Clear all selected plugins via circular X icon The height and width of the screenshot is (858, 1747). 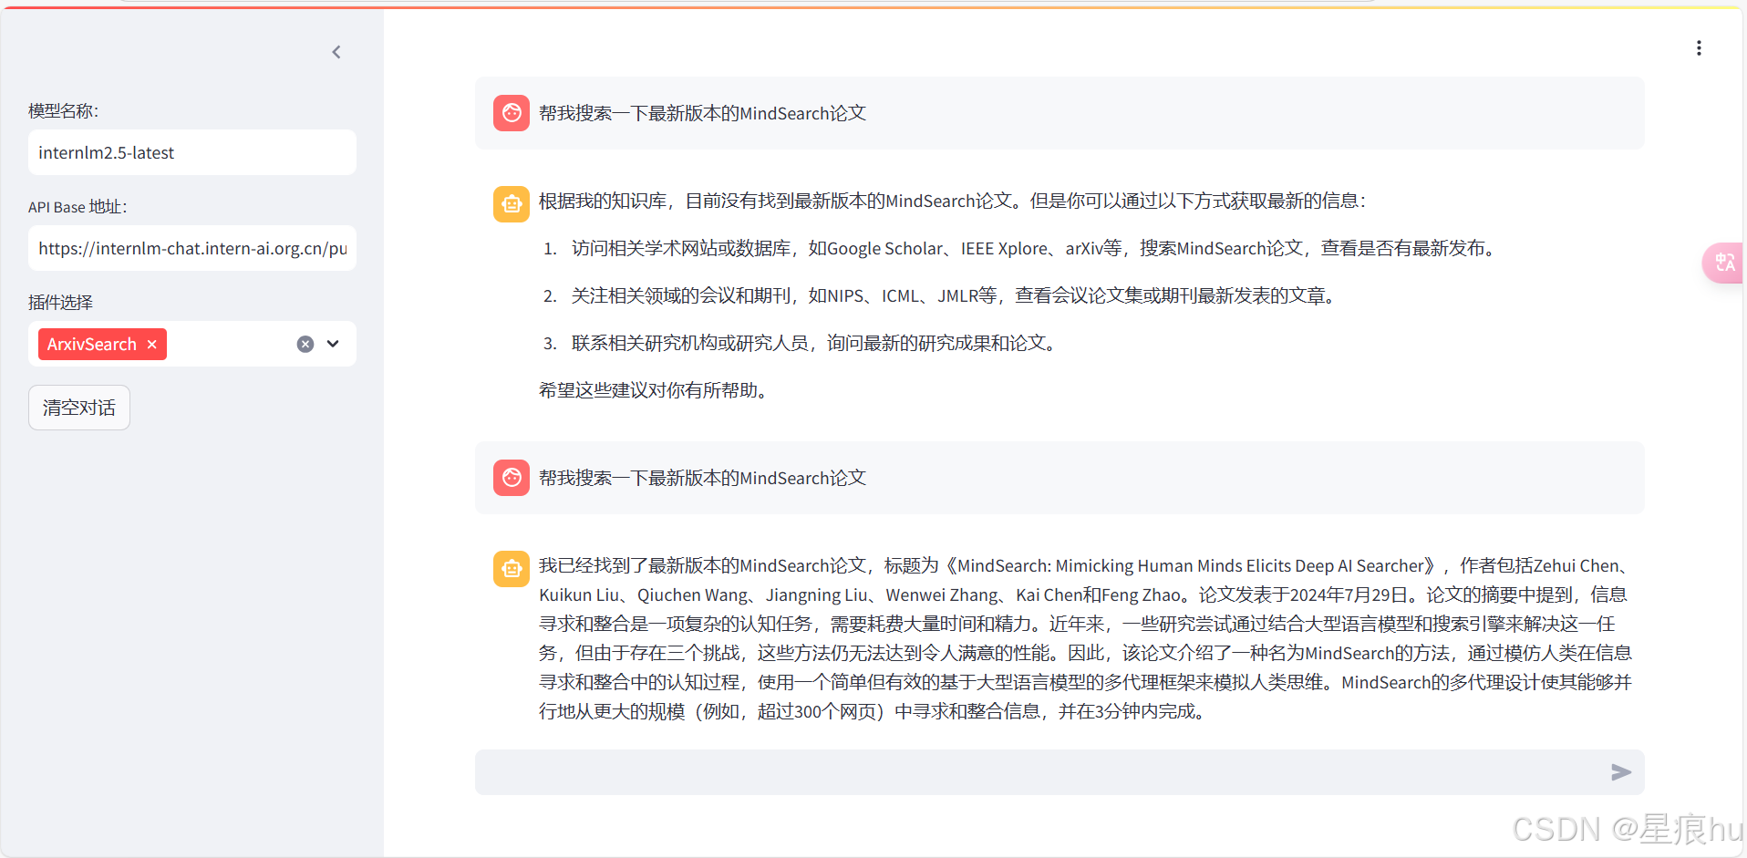pyautogui.click(x=305, y=344)
